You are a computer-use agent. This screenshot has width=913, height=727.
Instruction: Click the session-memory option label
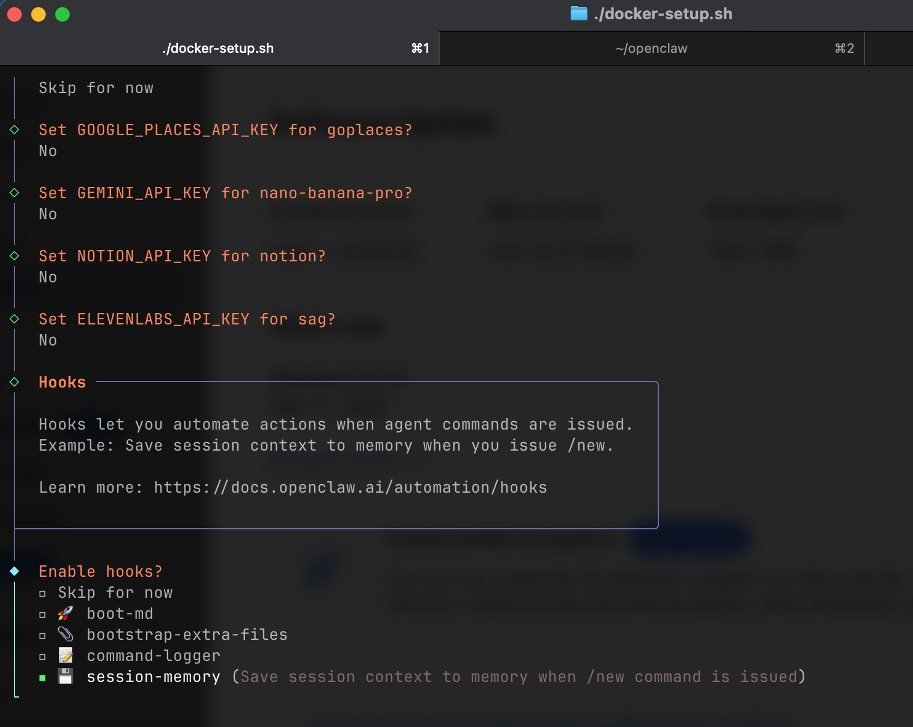coord(154,677)
